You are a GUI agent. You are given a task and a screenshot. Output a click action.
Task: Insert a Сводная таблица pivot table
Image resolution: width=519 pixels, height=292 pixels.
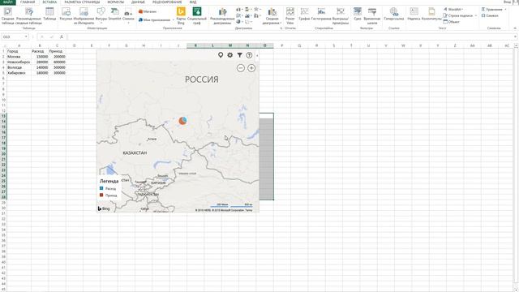(x=7, y=15)
